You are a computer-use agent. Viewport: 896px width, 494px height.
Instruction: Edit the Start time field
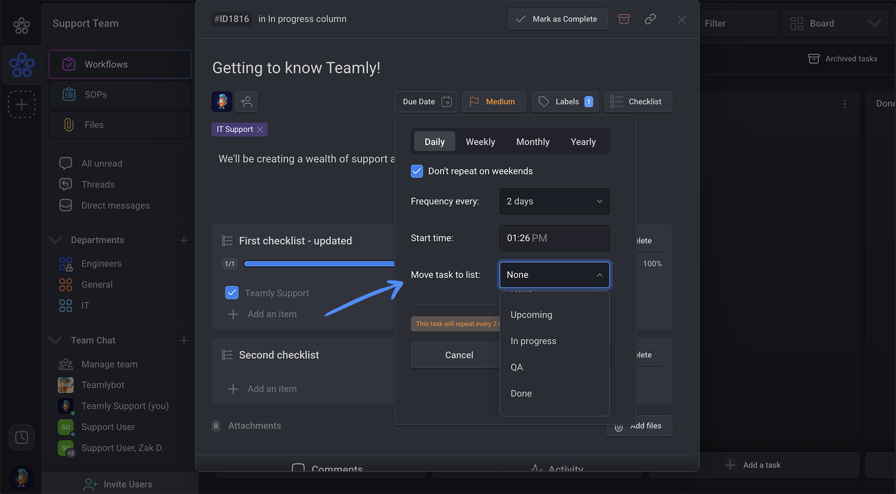[x=555, y=238]
